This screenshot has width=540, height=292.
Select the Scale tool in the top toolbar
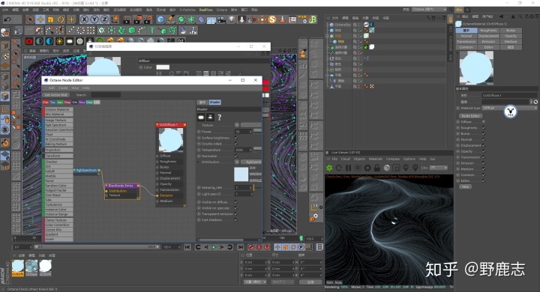pyautogui.click(x=51, y=19)
